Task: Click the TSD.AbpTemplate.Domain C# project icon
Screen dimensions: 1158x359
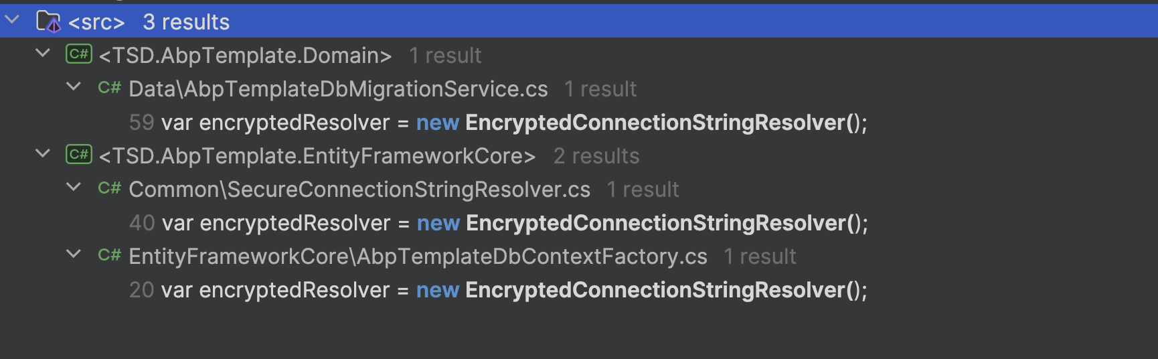Action: 79,54
